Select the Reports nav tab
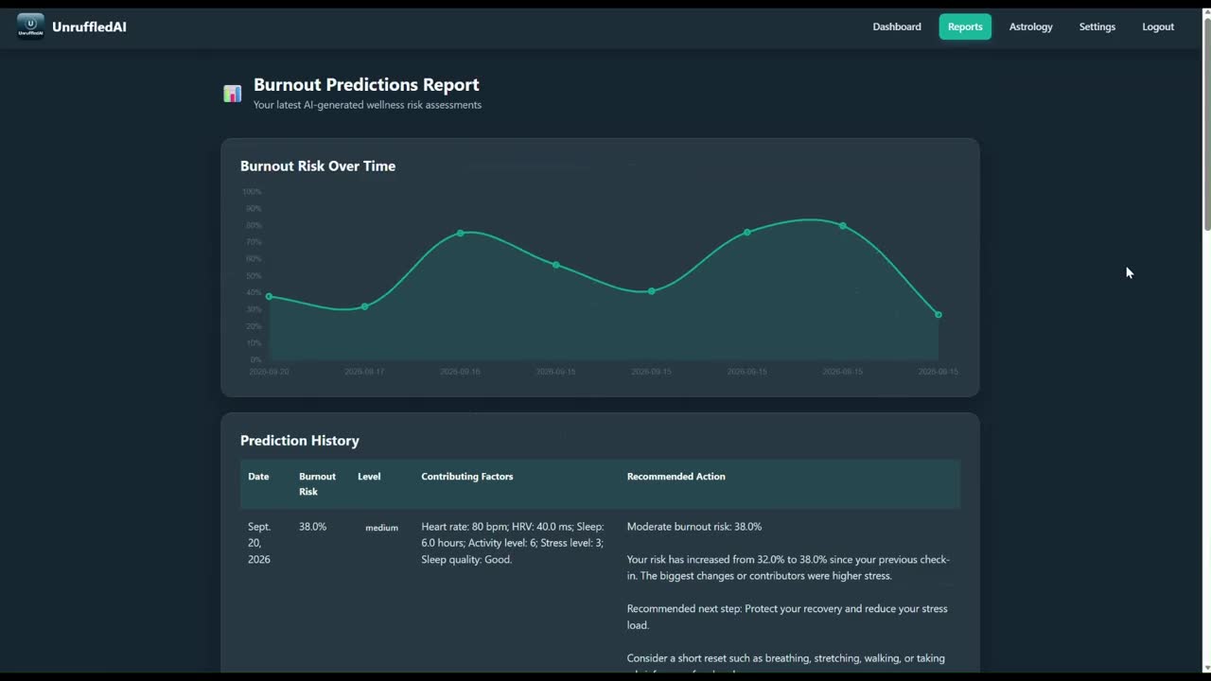 [x=965, y=26]
